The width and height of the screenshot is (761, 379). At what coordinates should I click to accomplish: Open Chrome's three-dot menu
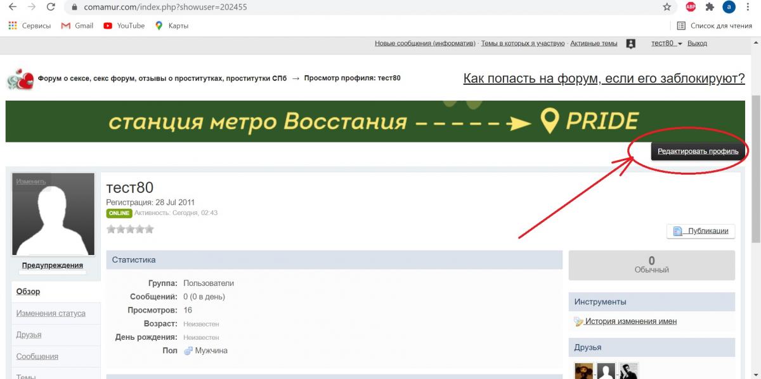[x=749, y=8]
